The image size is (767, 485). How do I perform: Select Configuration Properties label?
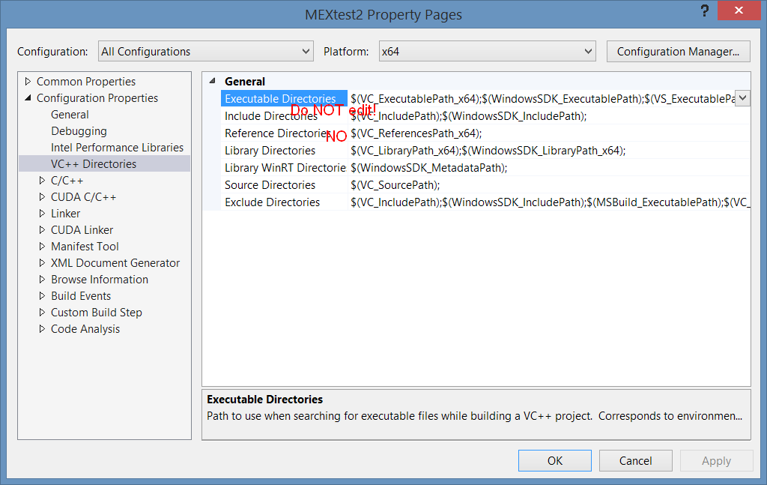click(x=97, y=98)
